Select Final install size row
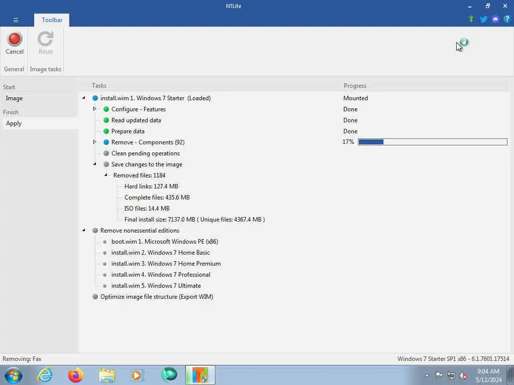Image resolution: width=514 pixels, height=385 pixels. 194,220
